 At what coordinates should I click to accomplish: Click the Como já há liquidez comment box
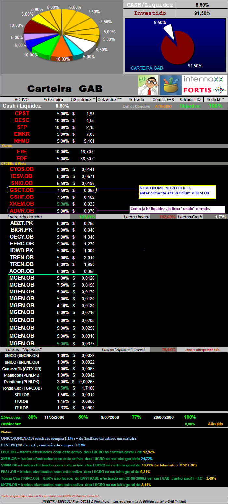[x=177, y=210]
